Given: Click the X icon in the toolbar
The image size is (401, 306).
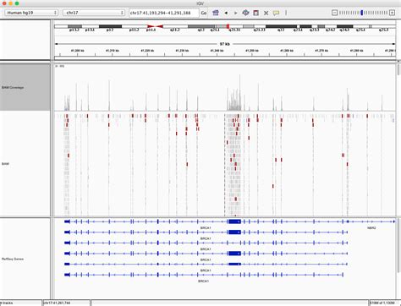Looking at the screenshot, I should coord(266,13).
